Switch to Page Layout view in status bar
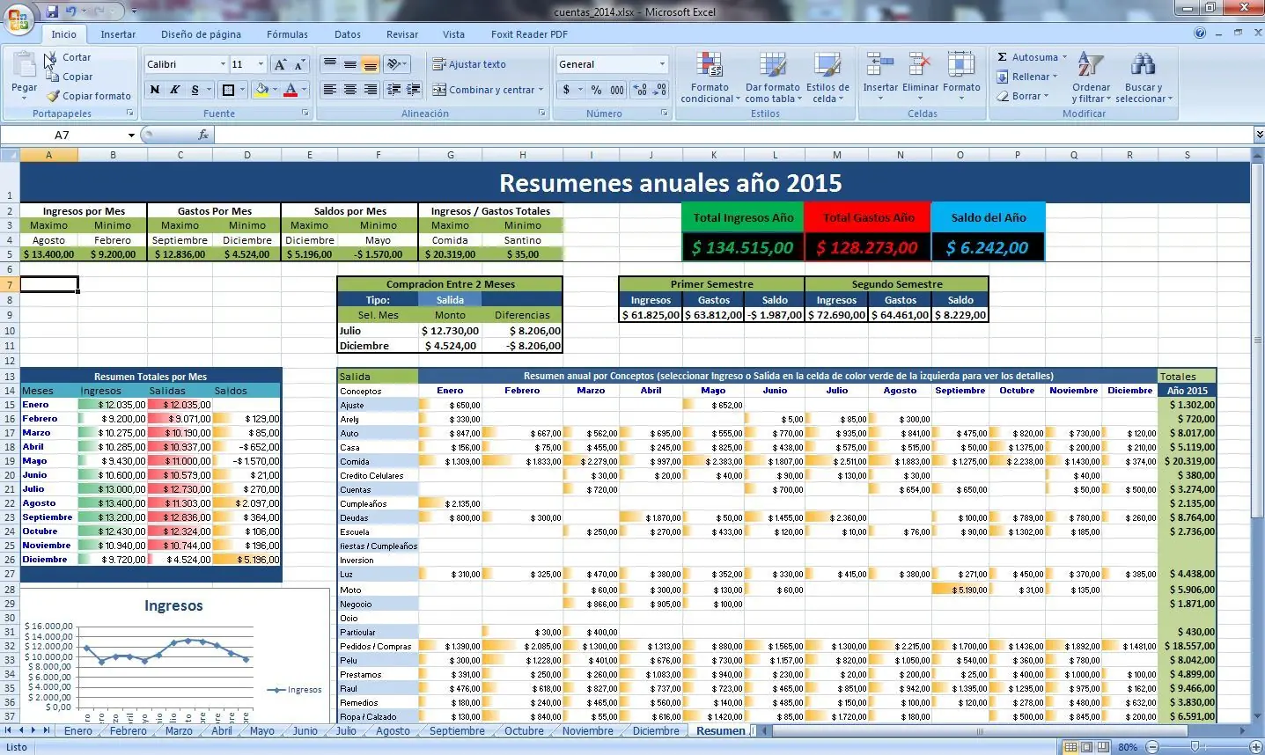The image size is (1265, 755). 1087,747
